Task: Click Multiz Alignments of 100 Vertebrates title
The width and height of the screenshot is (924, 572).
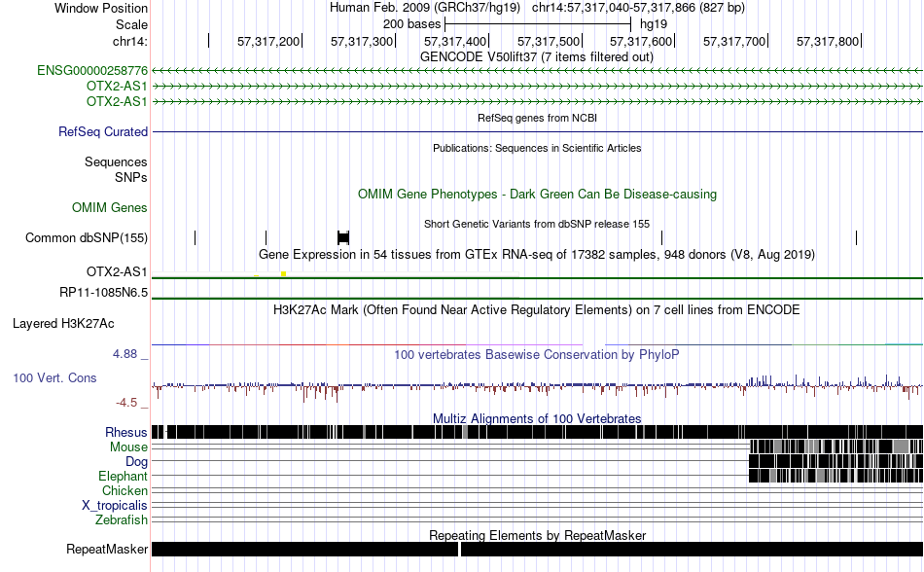Action: (x=537, y=419)
